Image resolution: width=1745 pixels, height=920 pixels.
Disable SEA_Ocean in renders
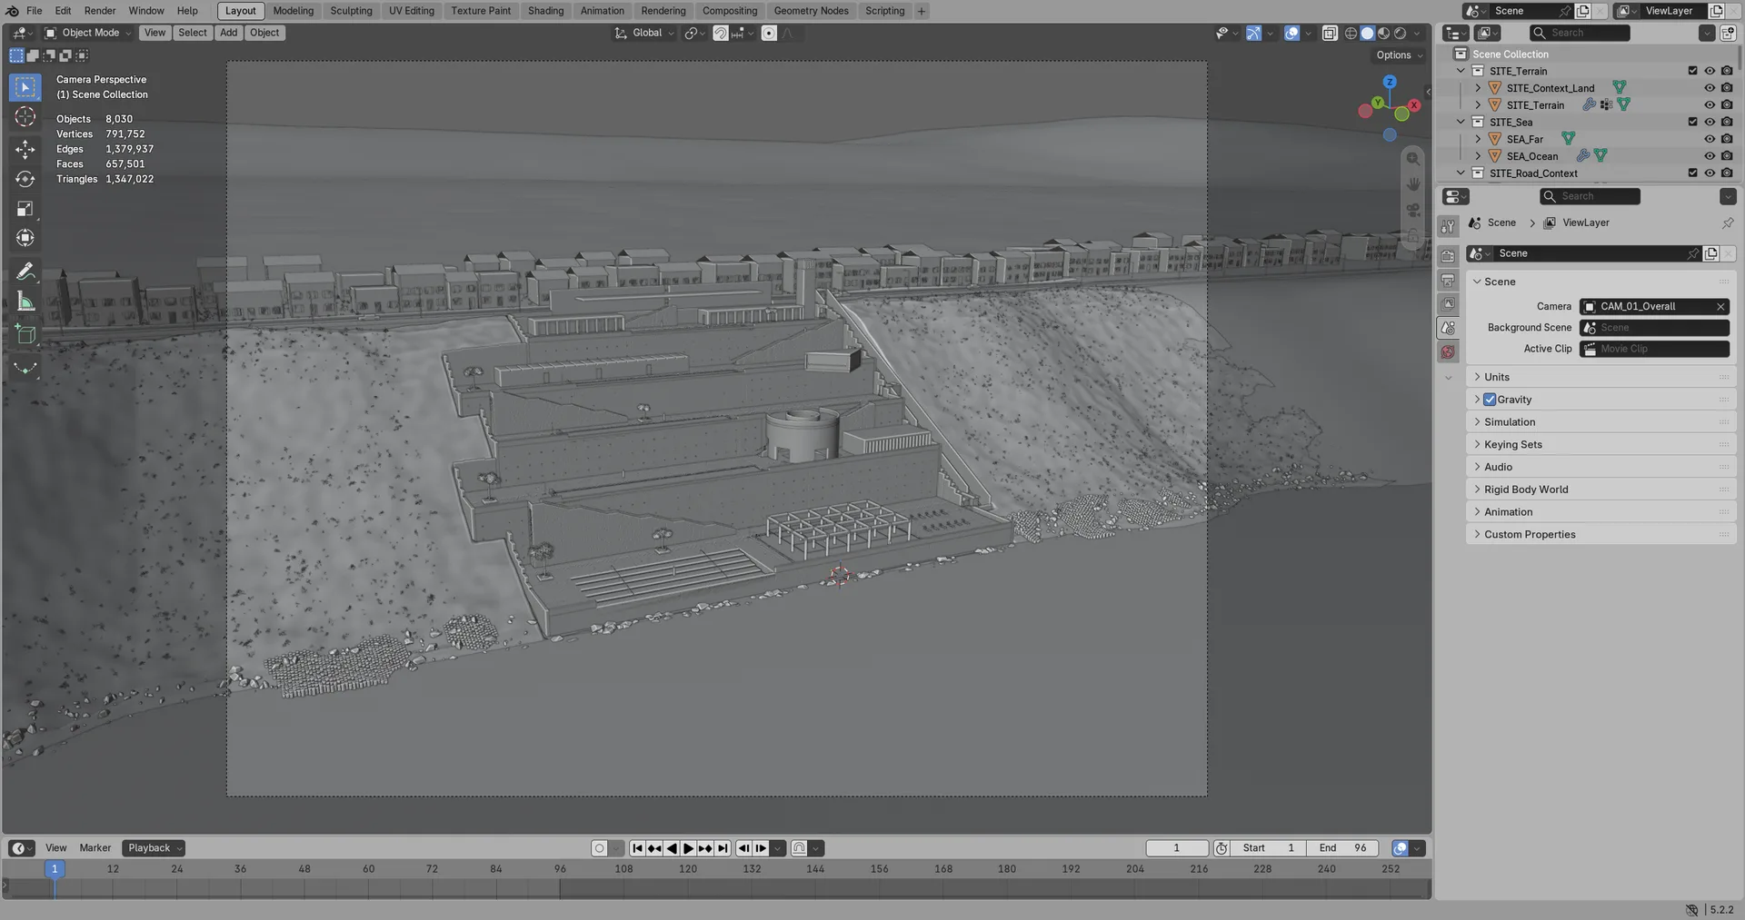(x=1727, y=156)
